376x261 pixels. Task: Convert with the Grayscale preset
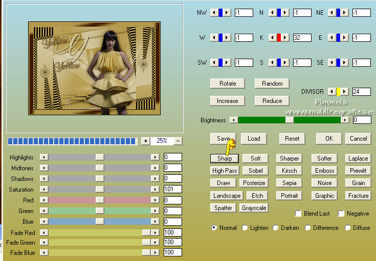(x=254, y=208)
